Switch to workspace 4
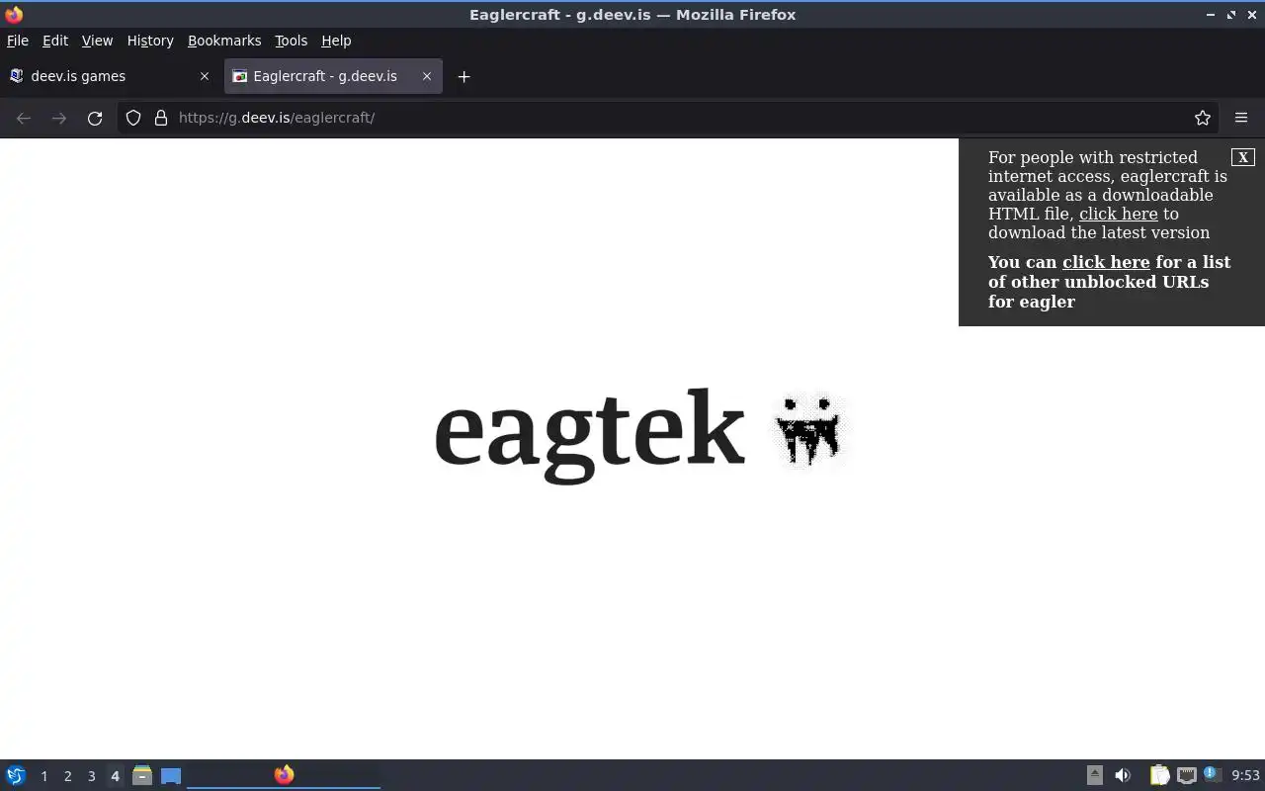The height and width of the screenshot is (791, 1265). click(x=115, y=776)
